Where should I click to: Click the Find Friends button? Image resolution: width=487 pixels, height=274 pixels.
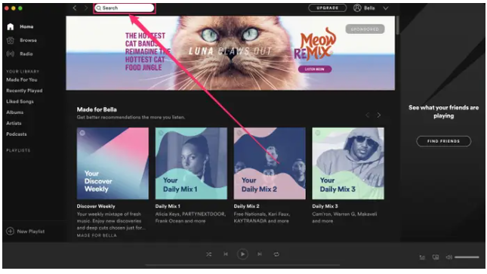pos(443,141)
